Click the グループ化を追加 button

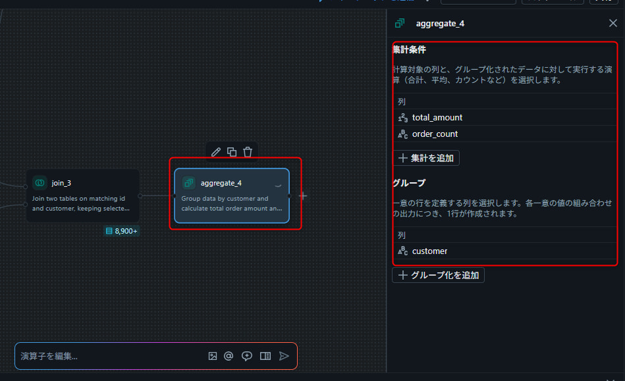(438, 275)
